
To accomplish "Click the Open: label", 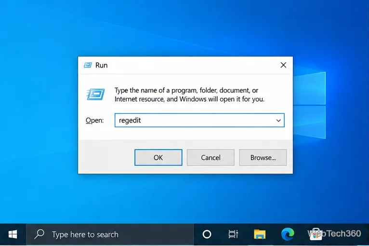I will click(94, 121).
